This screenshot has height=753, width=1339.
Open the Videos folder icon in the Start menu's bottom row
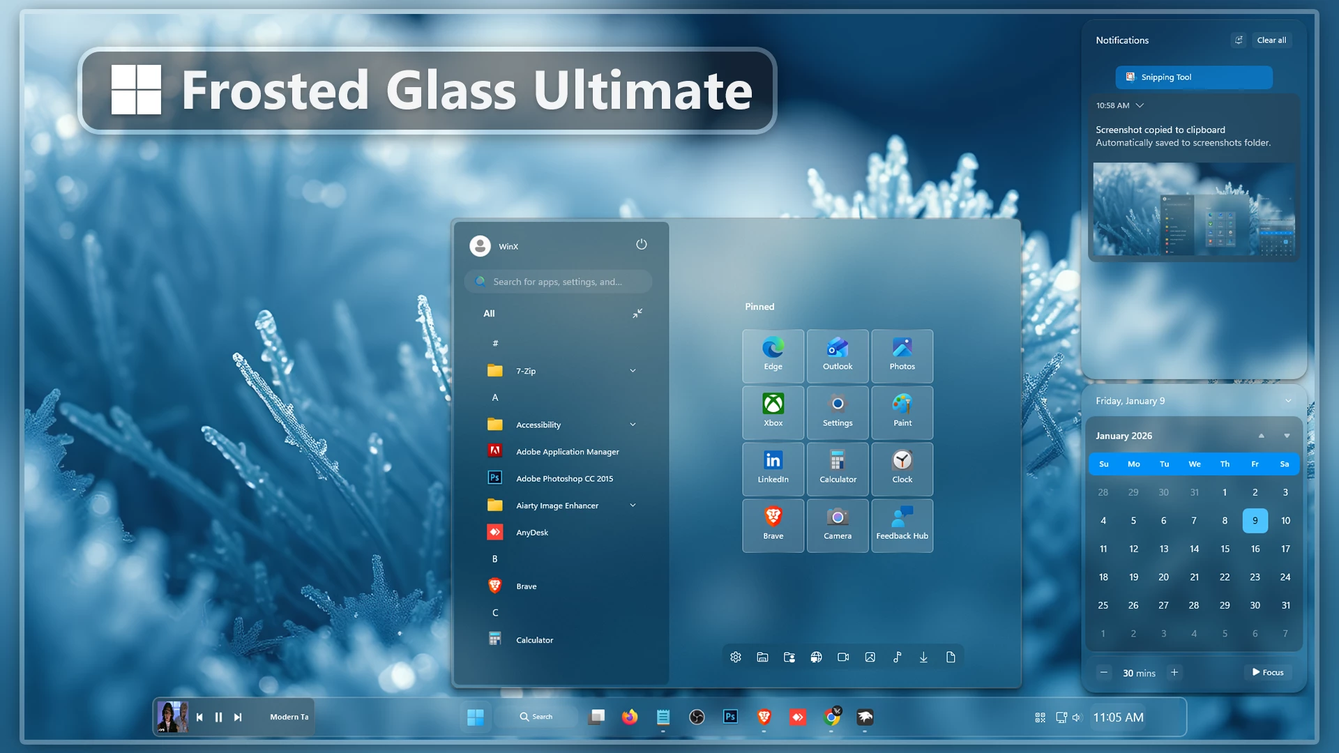point(843,657)
